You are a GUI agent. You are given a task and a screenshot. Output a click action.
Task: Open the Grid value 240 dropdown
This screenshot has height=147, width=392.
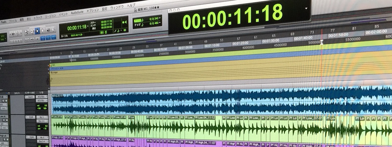point(160,19)
